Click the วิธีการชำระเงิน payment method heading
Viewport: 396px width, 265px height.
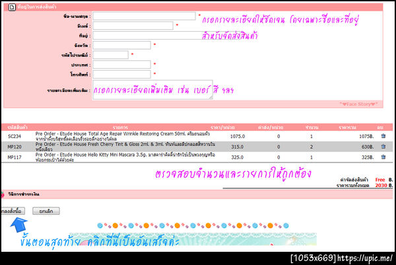tap(24, 194)
